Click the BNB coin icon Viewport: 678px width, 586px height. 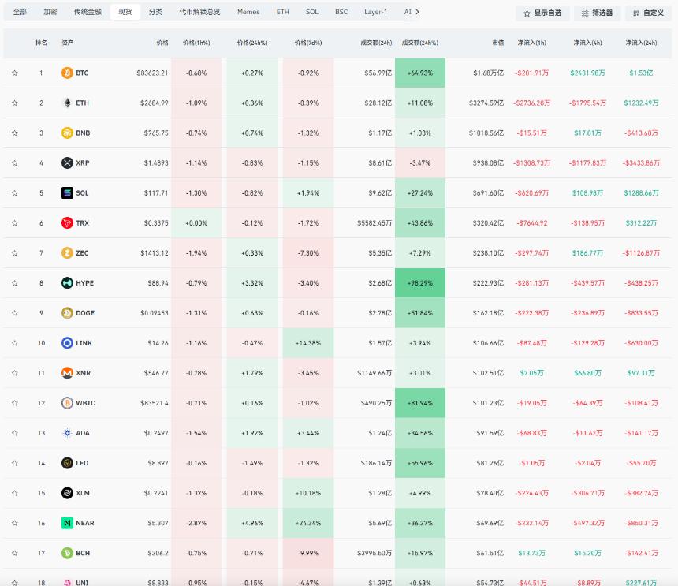coord(67,133)
